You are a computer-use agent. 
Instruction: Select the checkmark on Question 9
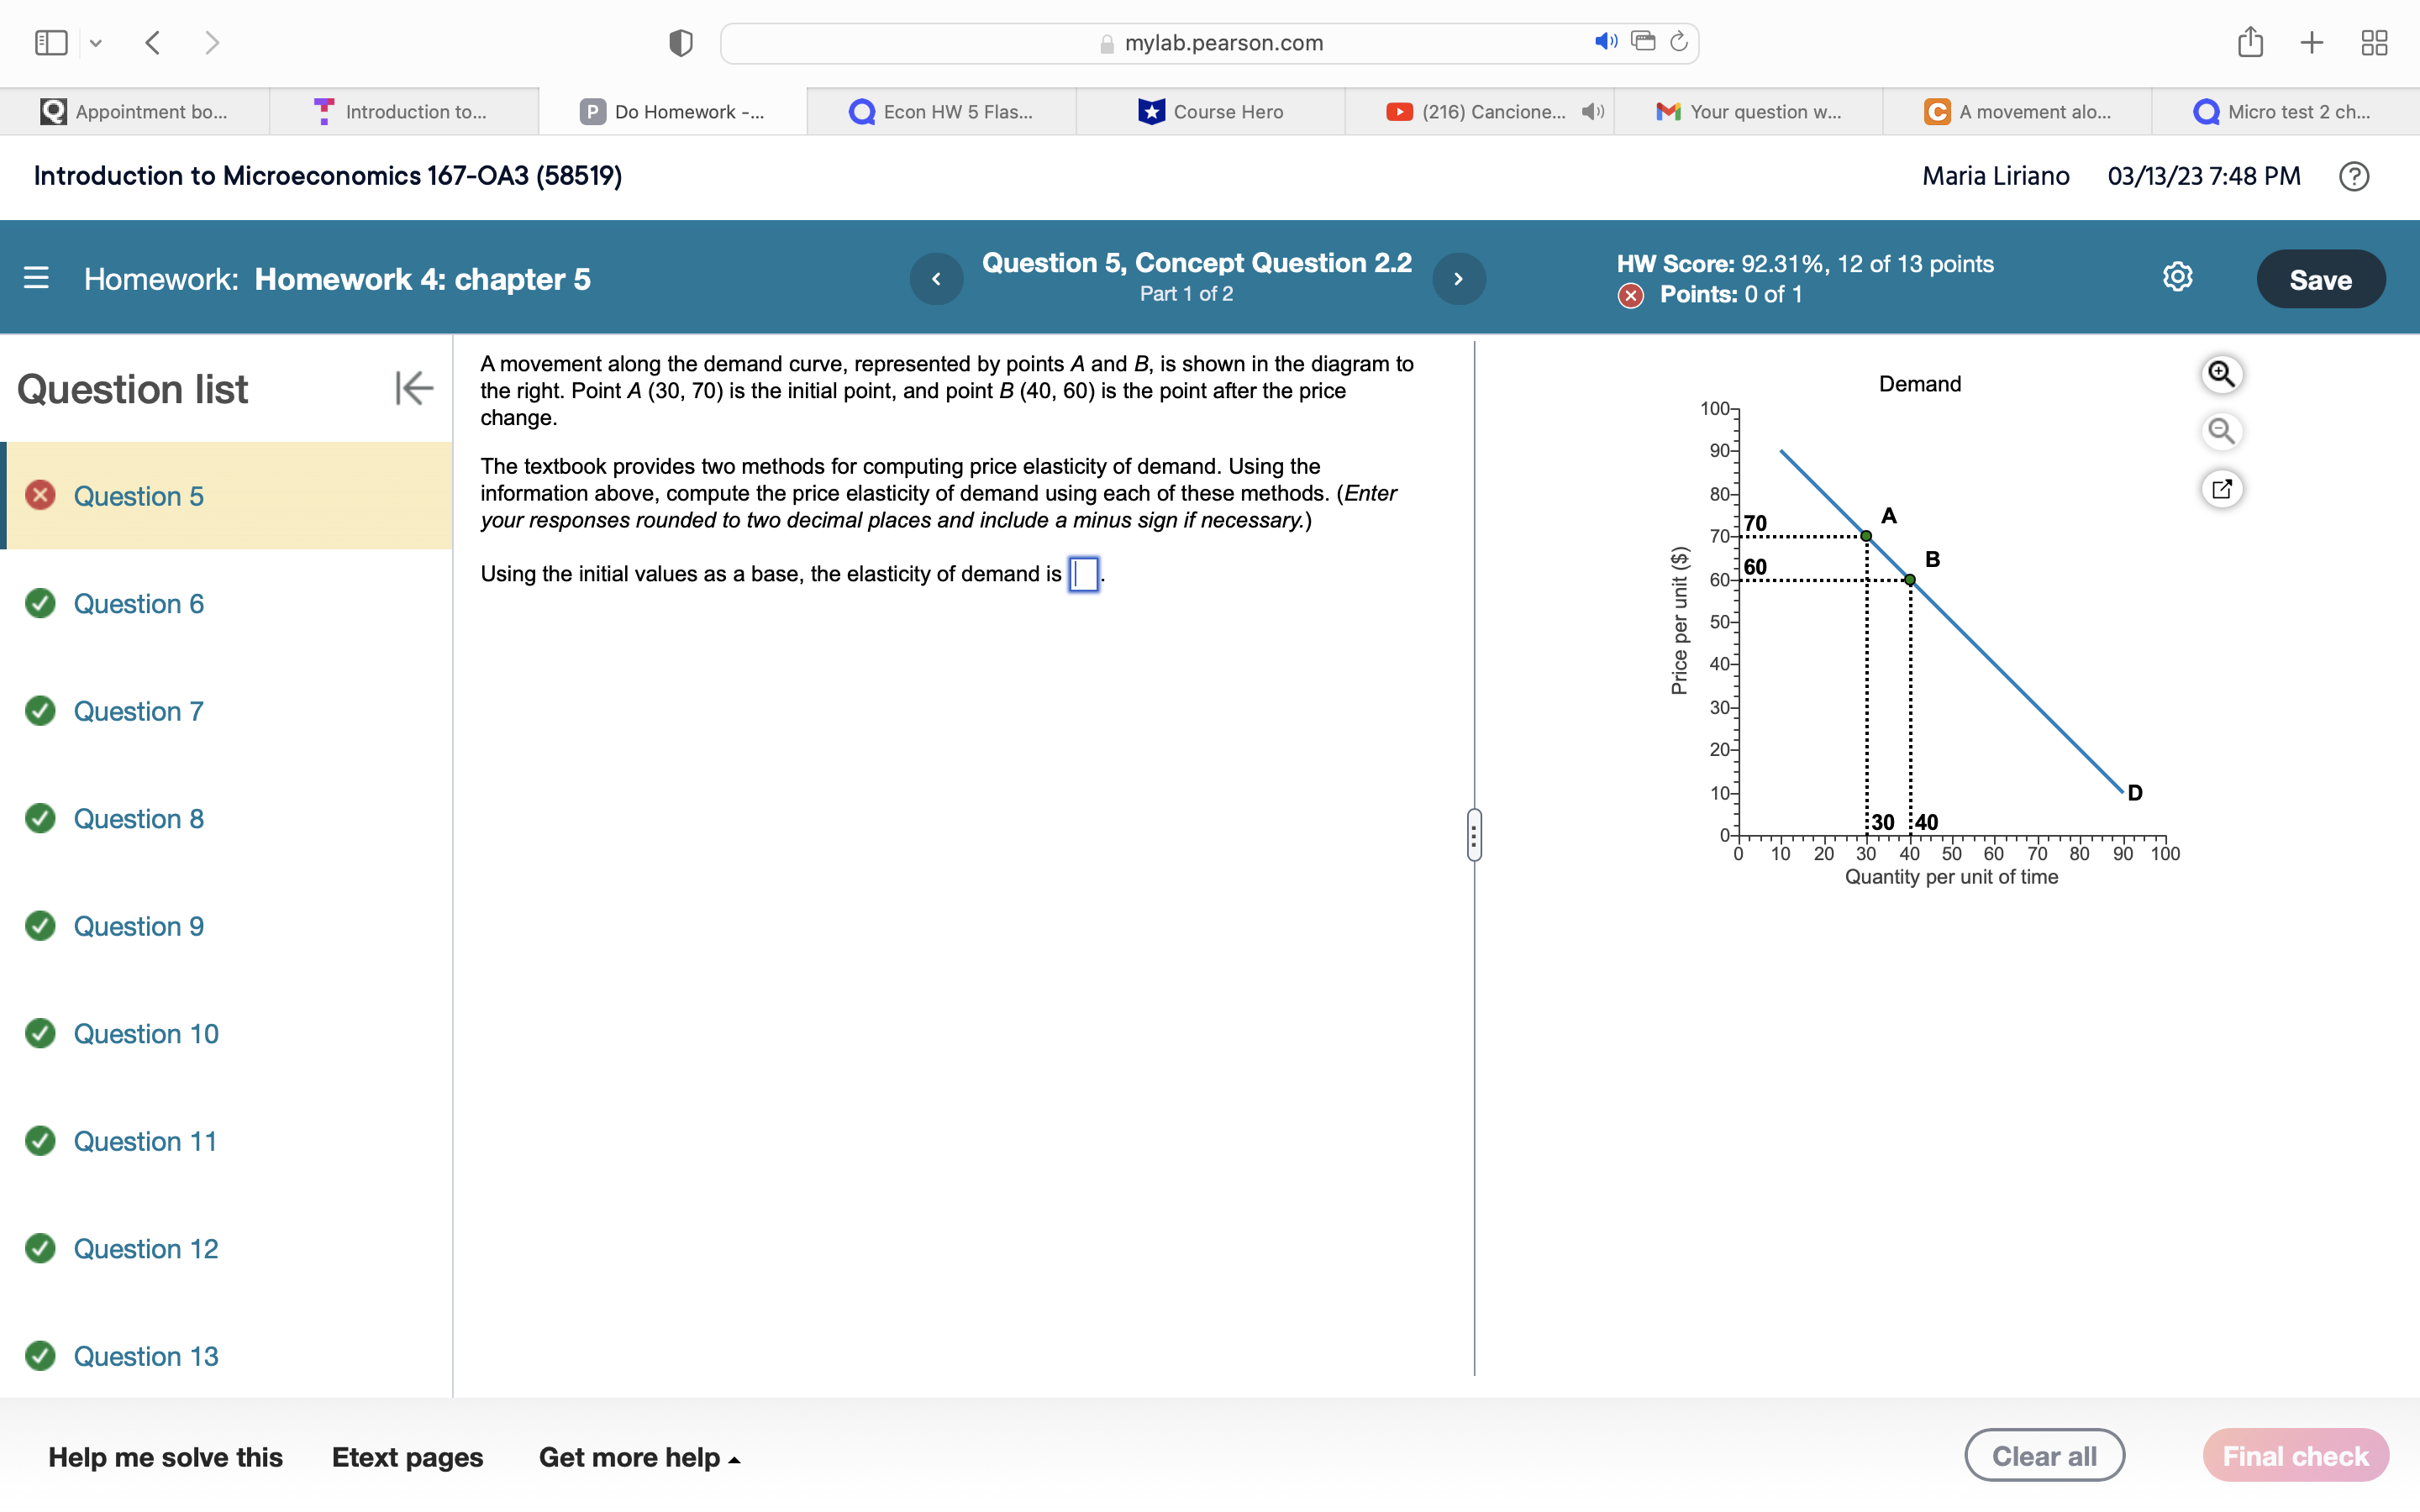coord(40,926)
